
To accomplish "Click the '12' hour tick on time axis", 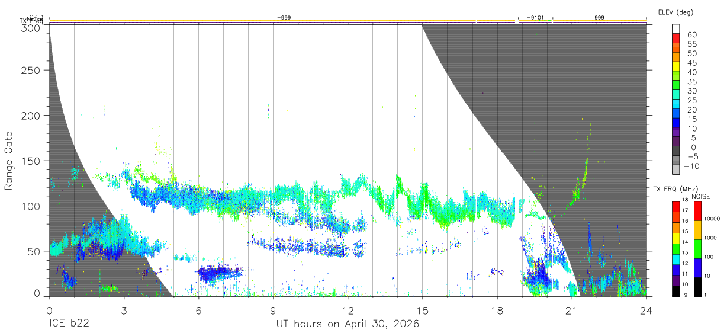I will [x=348, y=310].
